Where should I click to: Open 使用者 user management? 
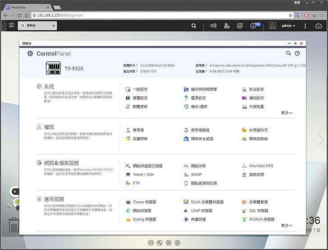138,130
